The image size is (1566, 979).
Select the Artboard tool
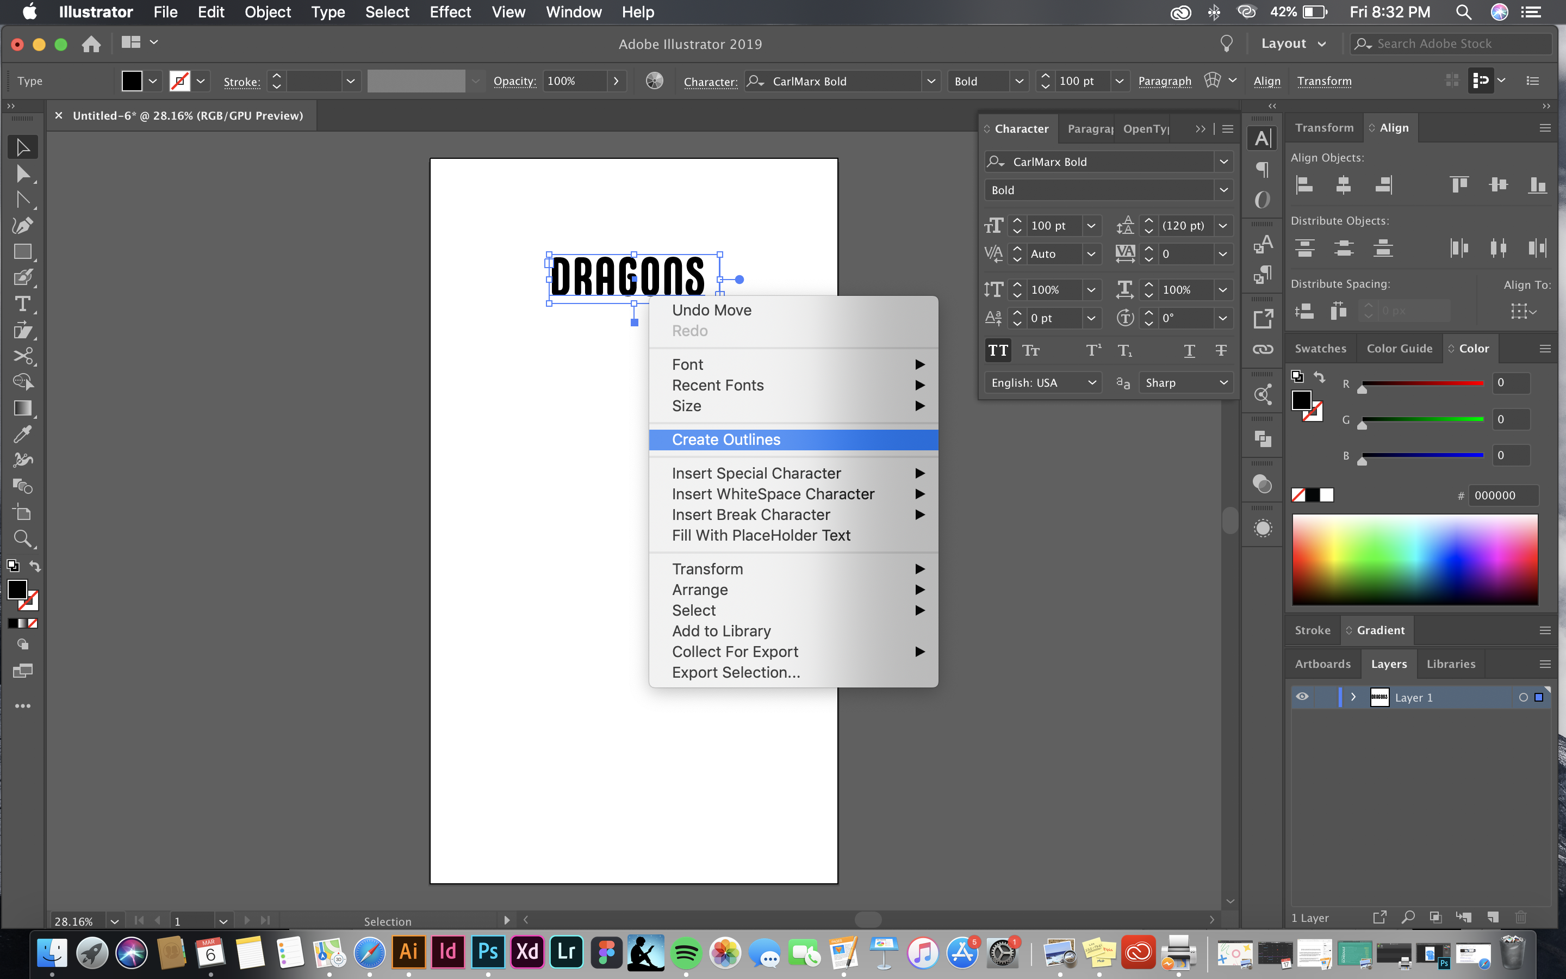coord(23,512)
